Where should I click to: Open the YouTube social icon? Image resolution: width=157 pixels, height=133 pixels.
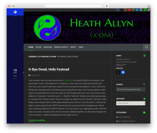129,10
